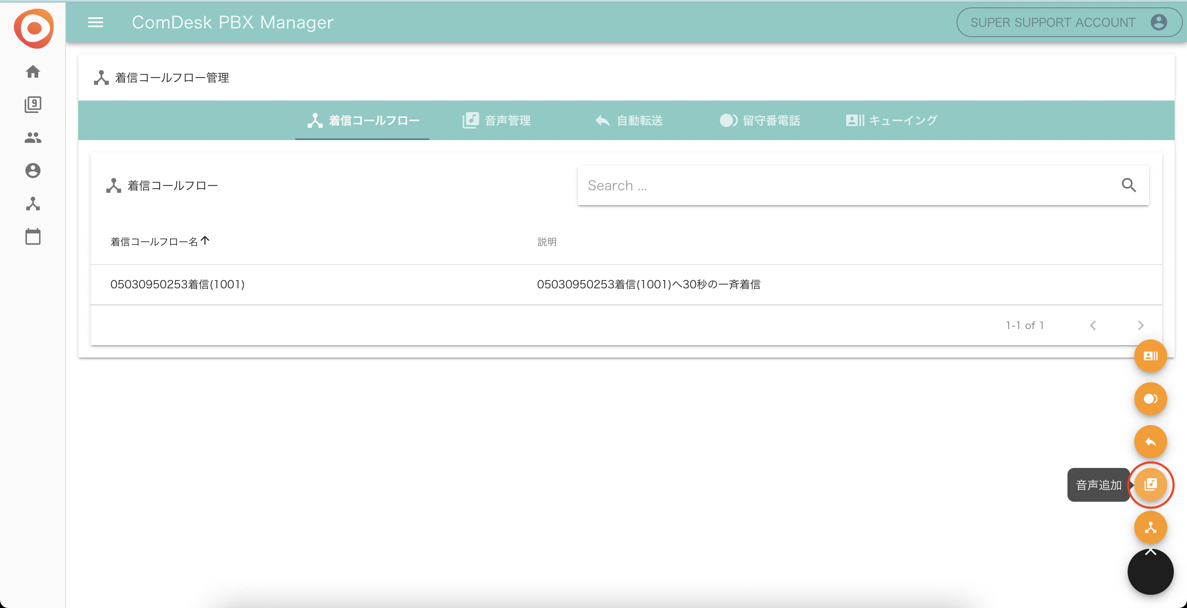This screenshot has width=1187, height=608.
Task: Open the calendar sidebar icon
Action: coord(33,237)
